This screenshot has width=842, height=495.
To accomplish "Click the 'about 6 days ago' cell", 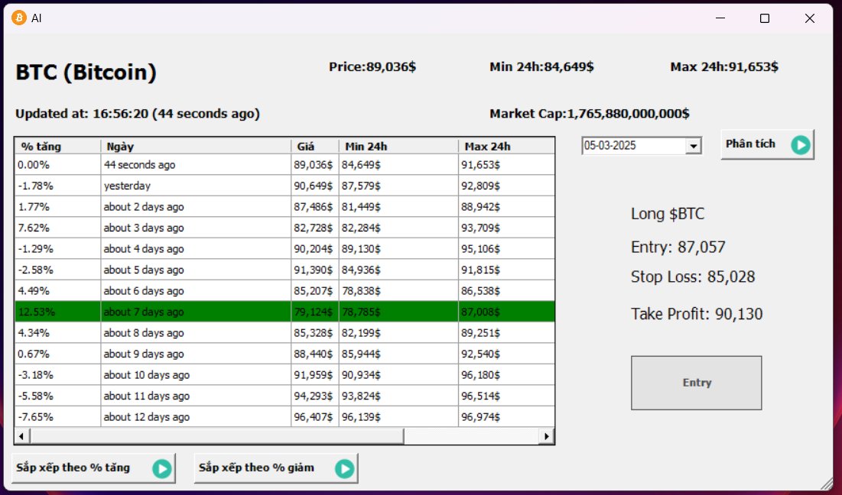I will 196,291.
